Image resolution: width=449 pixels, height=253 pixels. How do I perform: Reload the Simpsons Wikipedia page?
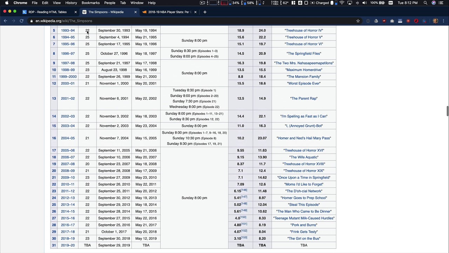pos(21,21)
